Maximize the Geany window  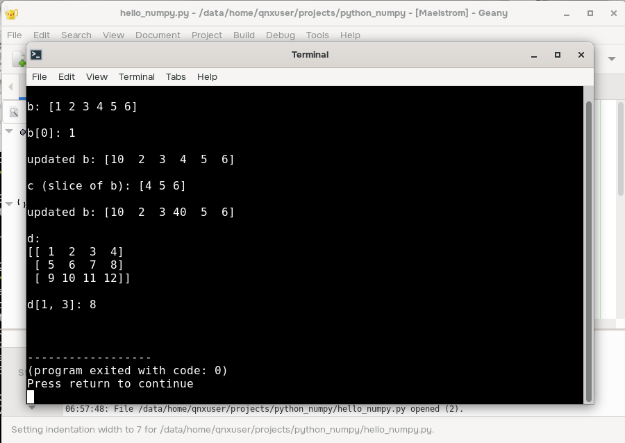[x=590, y=13]
